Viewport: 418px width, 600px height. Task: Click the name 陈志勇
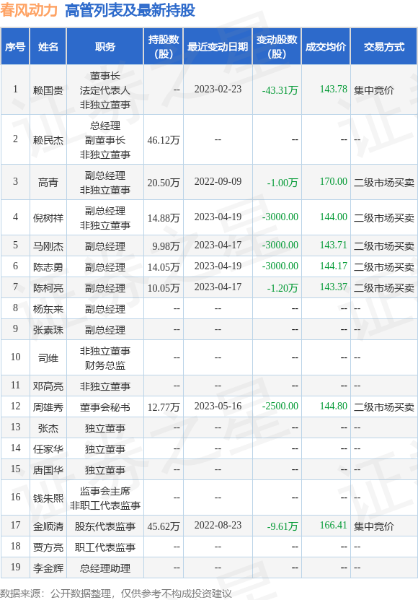point(48,266)
